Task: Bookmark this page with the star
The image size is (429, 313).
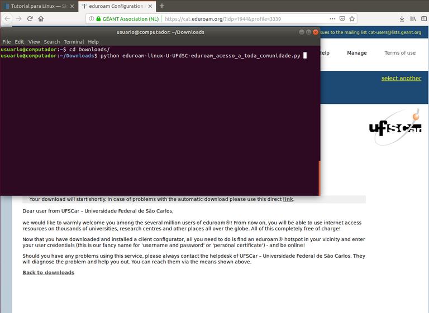Action: pos(352,18)
